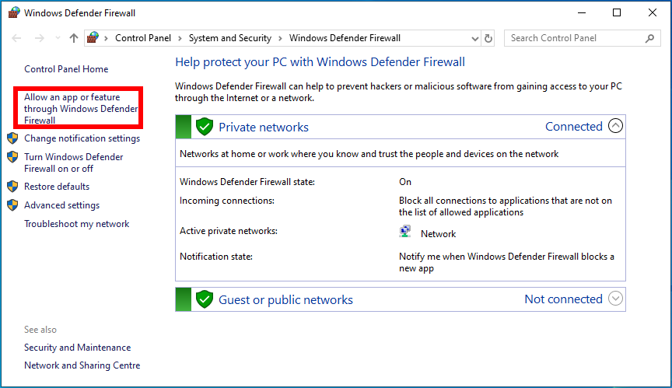Open Change notification settings
This screenshot has width=672, height=388.
[82, 138]
